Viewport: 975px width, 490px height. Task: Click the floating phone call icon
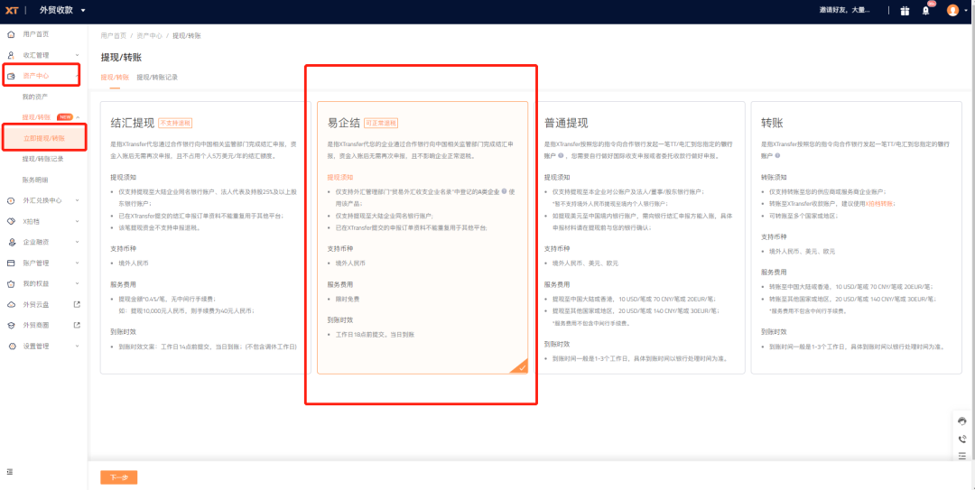click(x=962, y=439)
